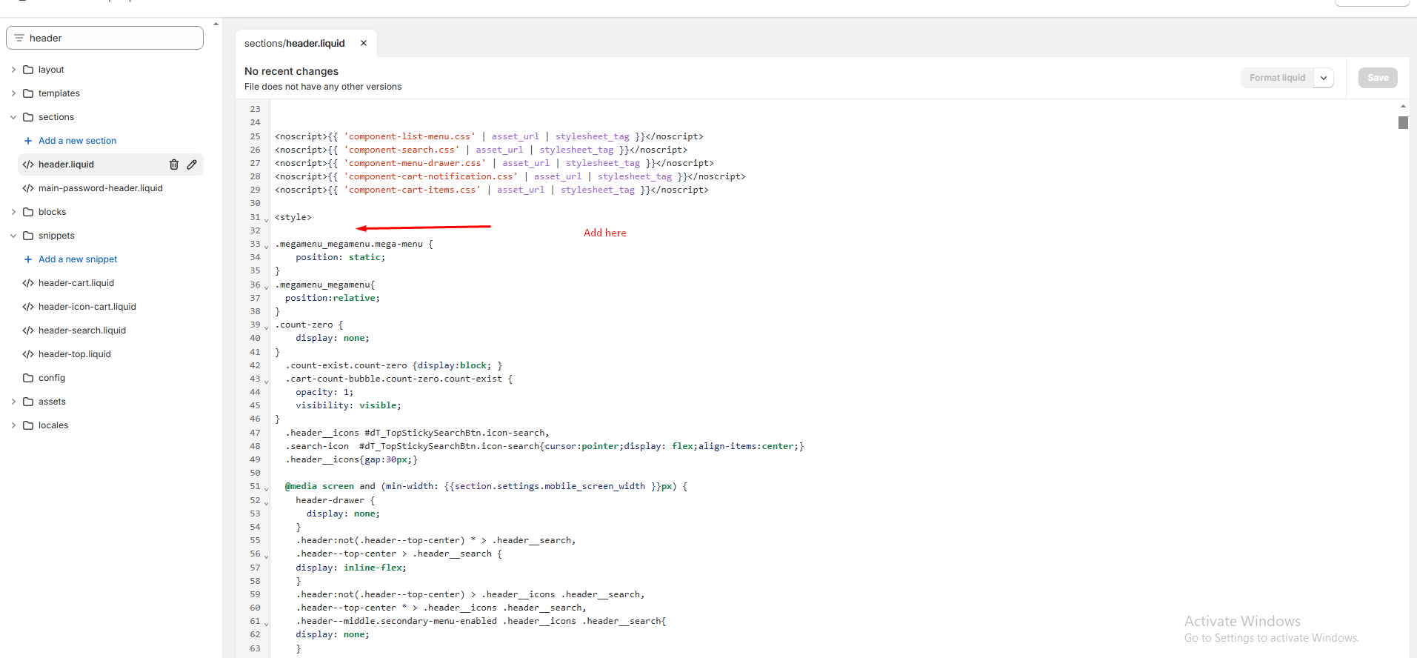This screenshot has height=658, width=1417.
Task: Collapse the snippets folder chevron
Action: coord(13,236)
